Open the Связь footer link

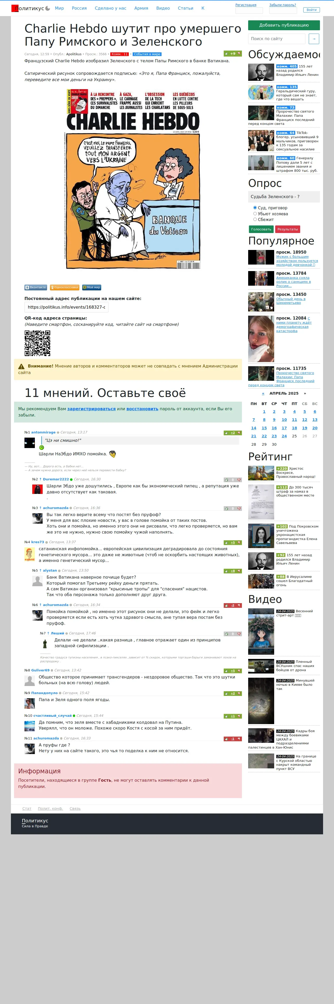(75, 809)
